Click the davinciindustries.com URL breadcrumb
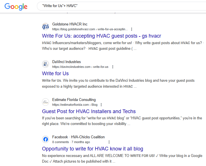This screenshot has height=166, width=206. [x=80, y=67]
